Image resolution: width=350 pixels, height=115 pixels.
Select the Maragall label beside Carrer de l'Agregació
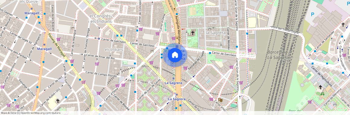pyautogui.click(x=45, y=49)
